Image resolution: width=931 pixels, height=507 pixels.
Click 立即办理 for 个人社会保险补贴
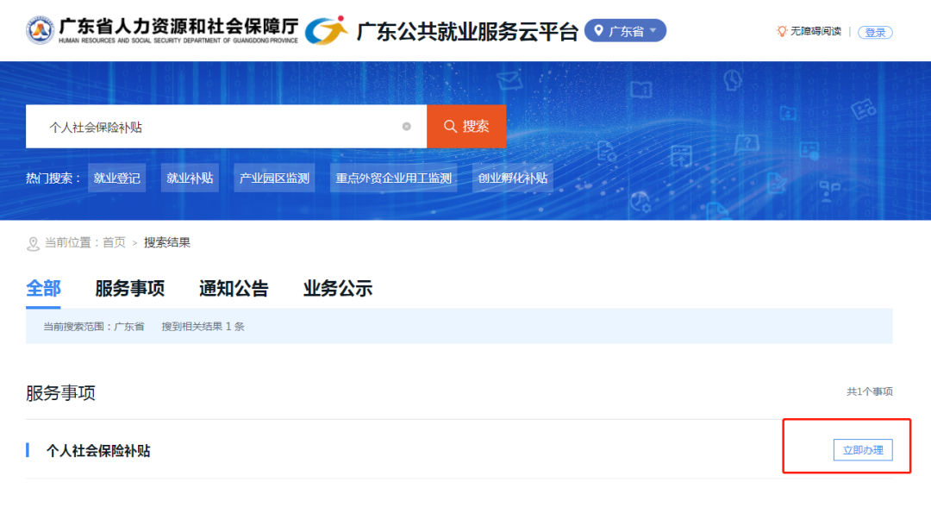[x=863, y=450]
